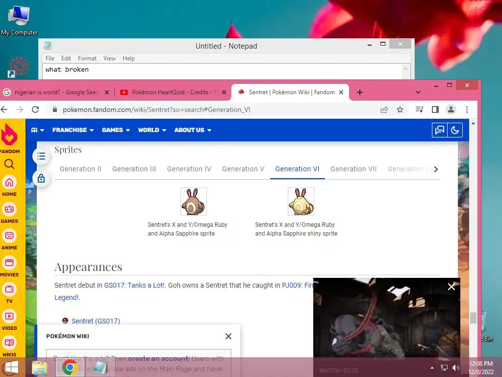Open the Sentret (GS017) link
This screenshot has width=502, height=377.
(x=96, y=321)
